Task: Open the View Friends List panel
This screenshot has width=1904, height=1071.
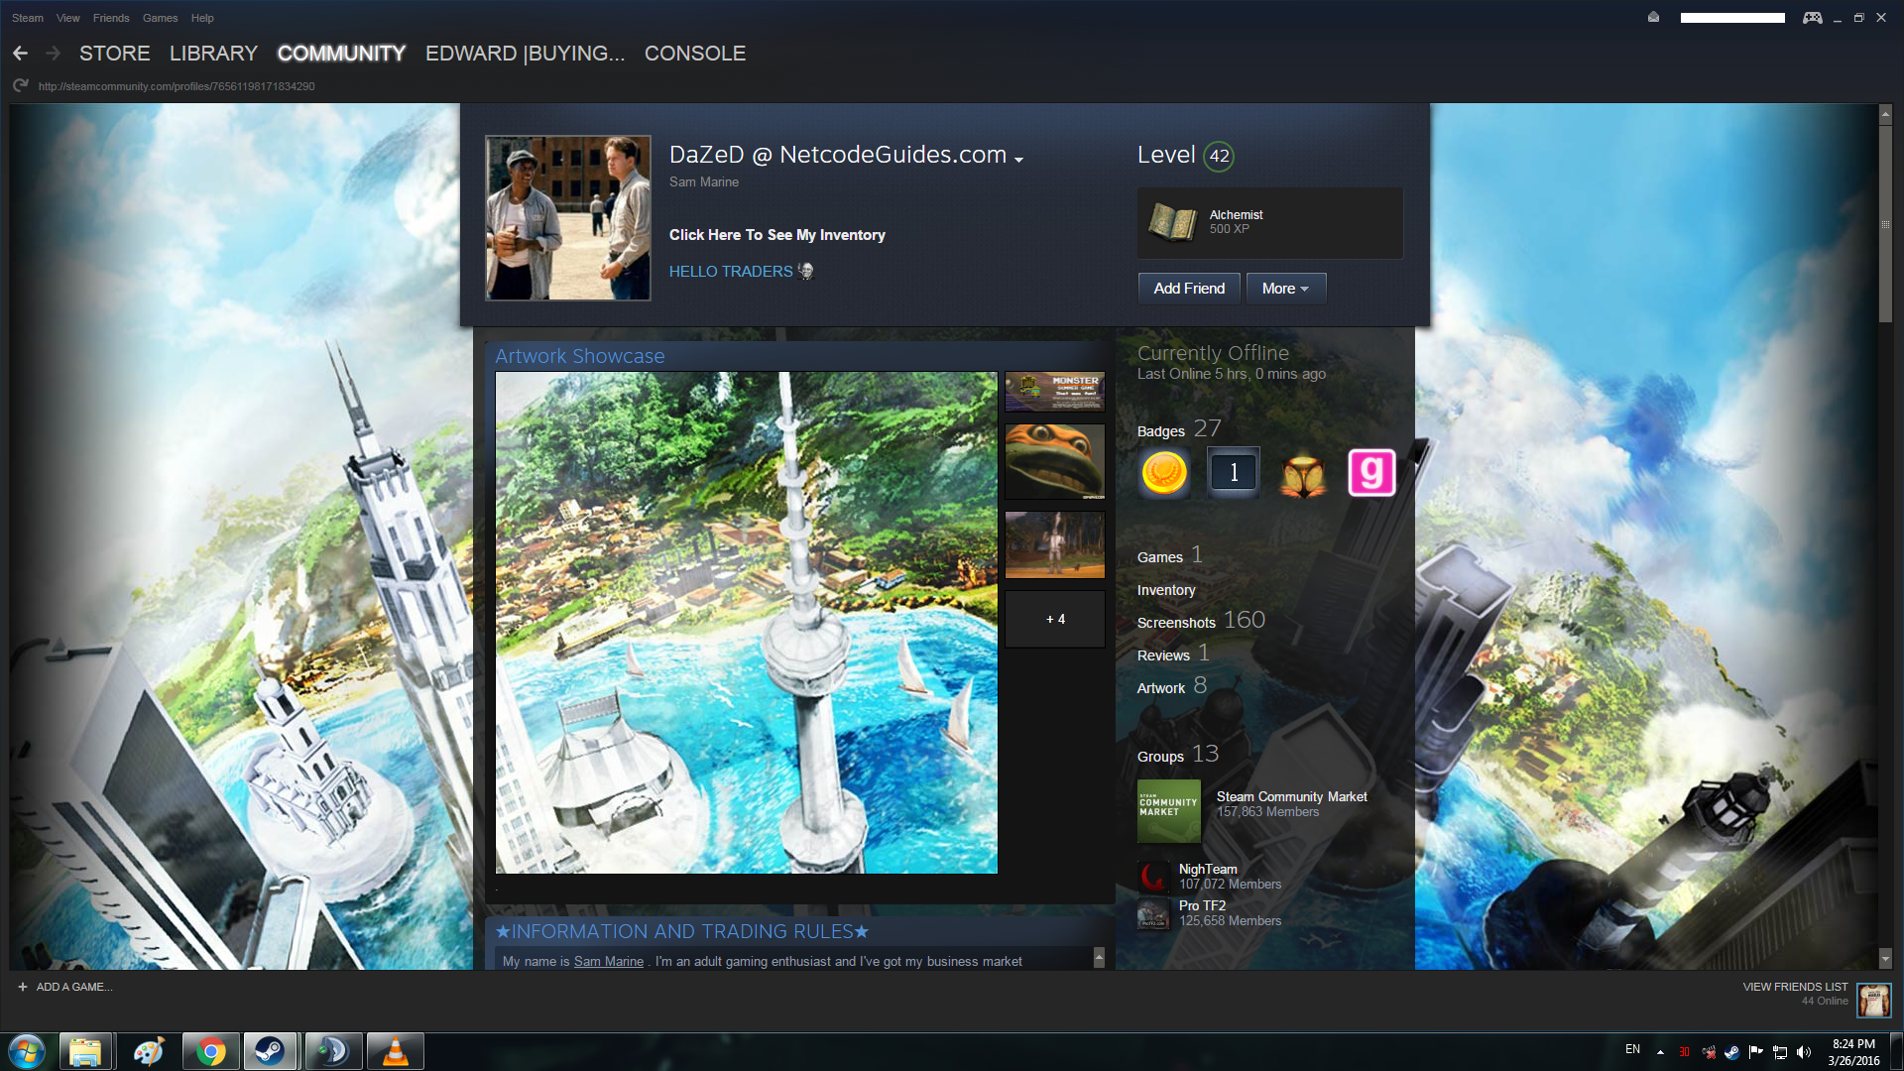Action: (x=1795, y=987)
